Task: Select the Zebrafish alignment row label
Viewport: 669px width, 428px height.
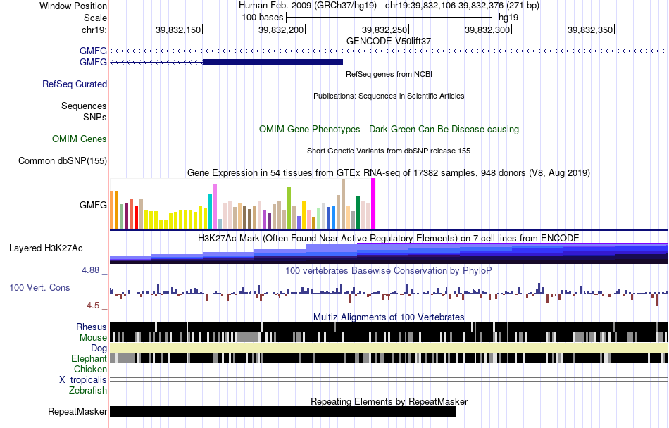Action: pos(88,390)
